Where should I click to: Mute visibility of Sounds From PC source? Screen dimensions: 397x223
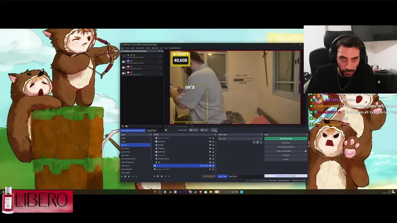[x=210, y=159]
